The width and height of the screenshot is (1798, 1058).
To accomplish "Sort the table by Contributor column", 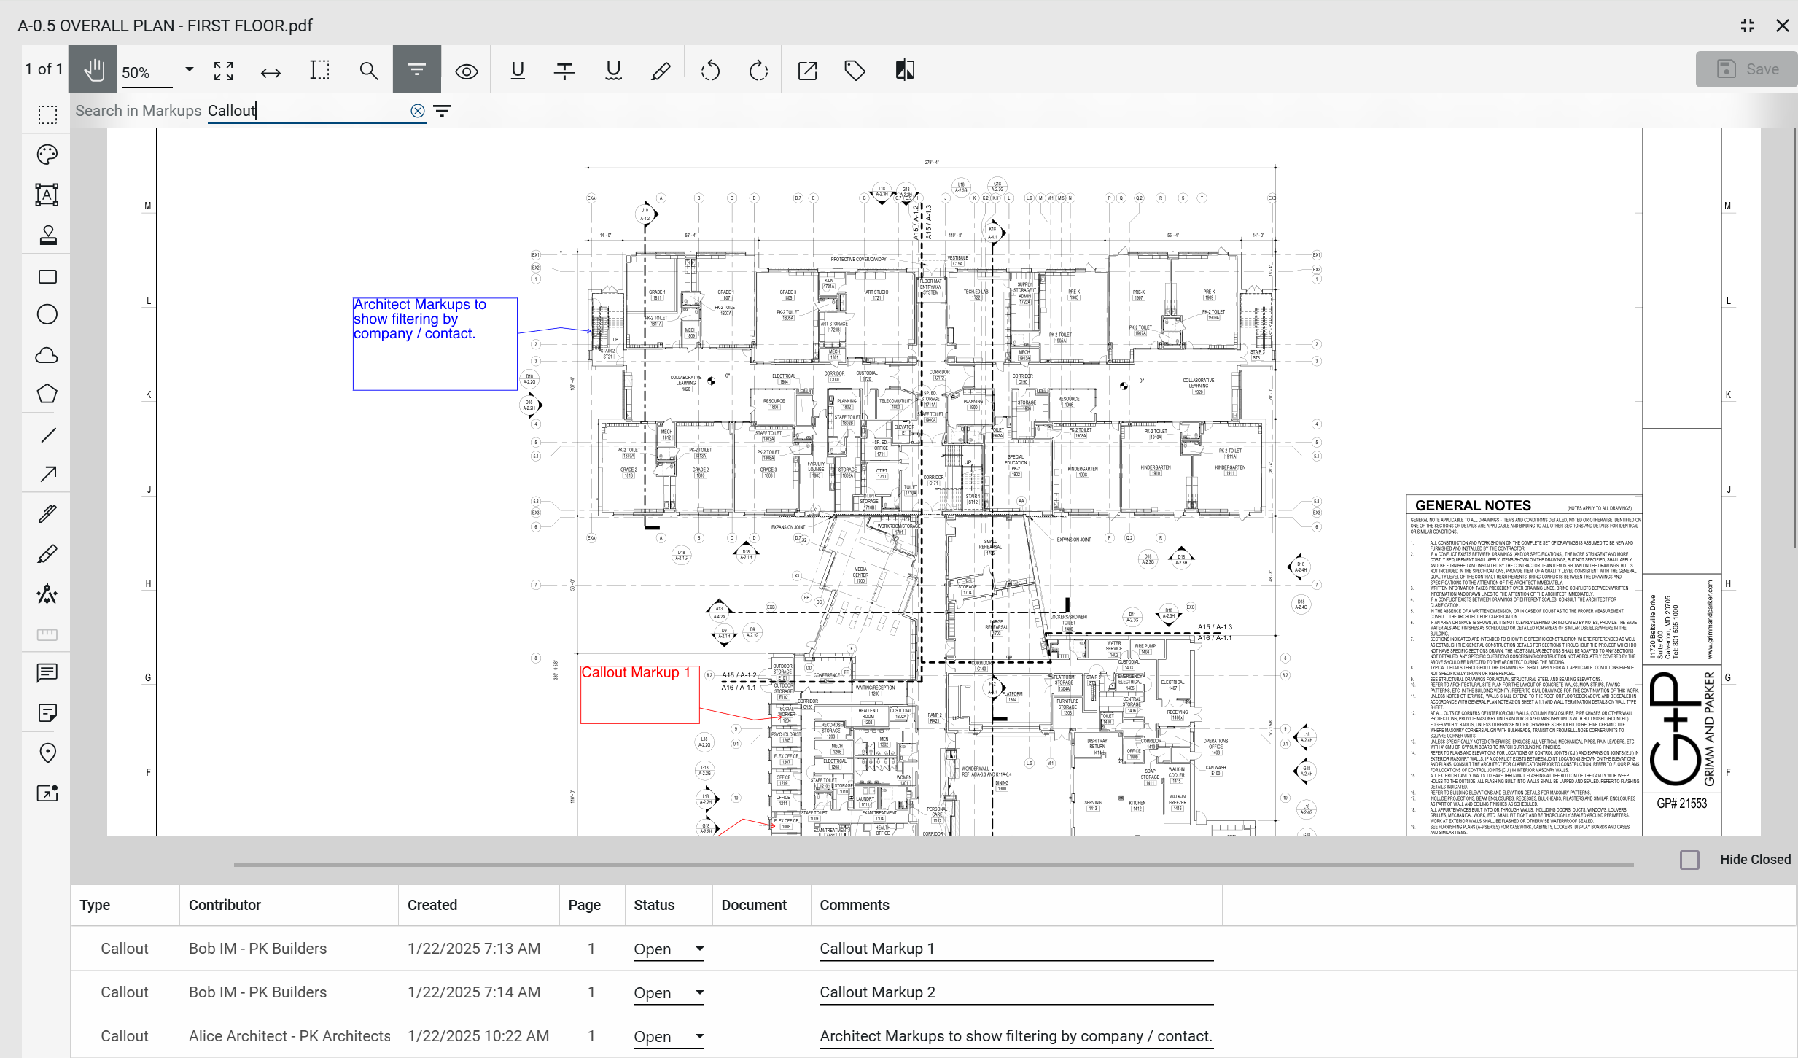I will click(x=225, y=905).
